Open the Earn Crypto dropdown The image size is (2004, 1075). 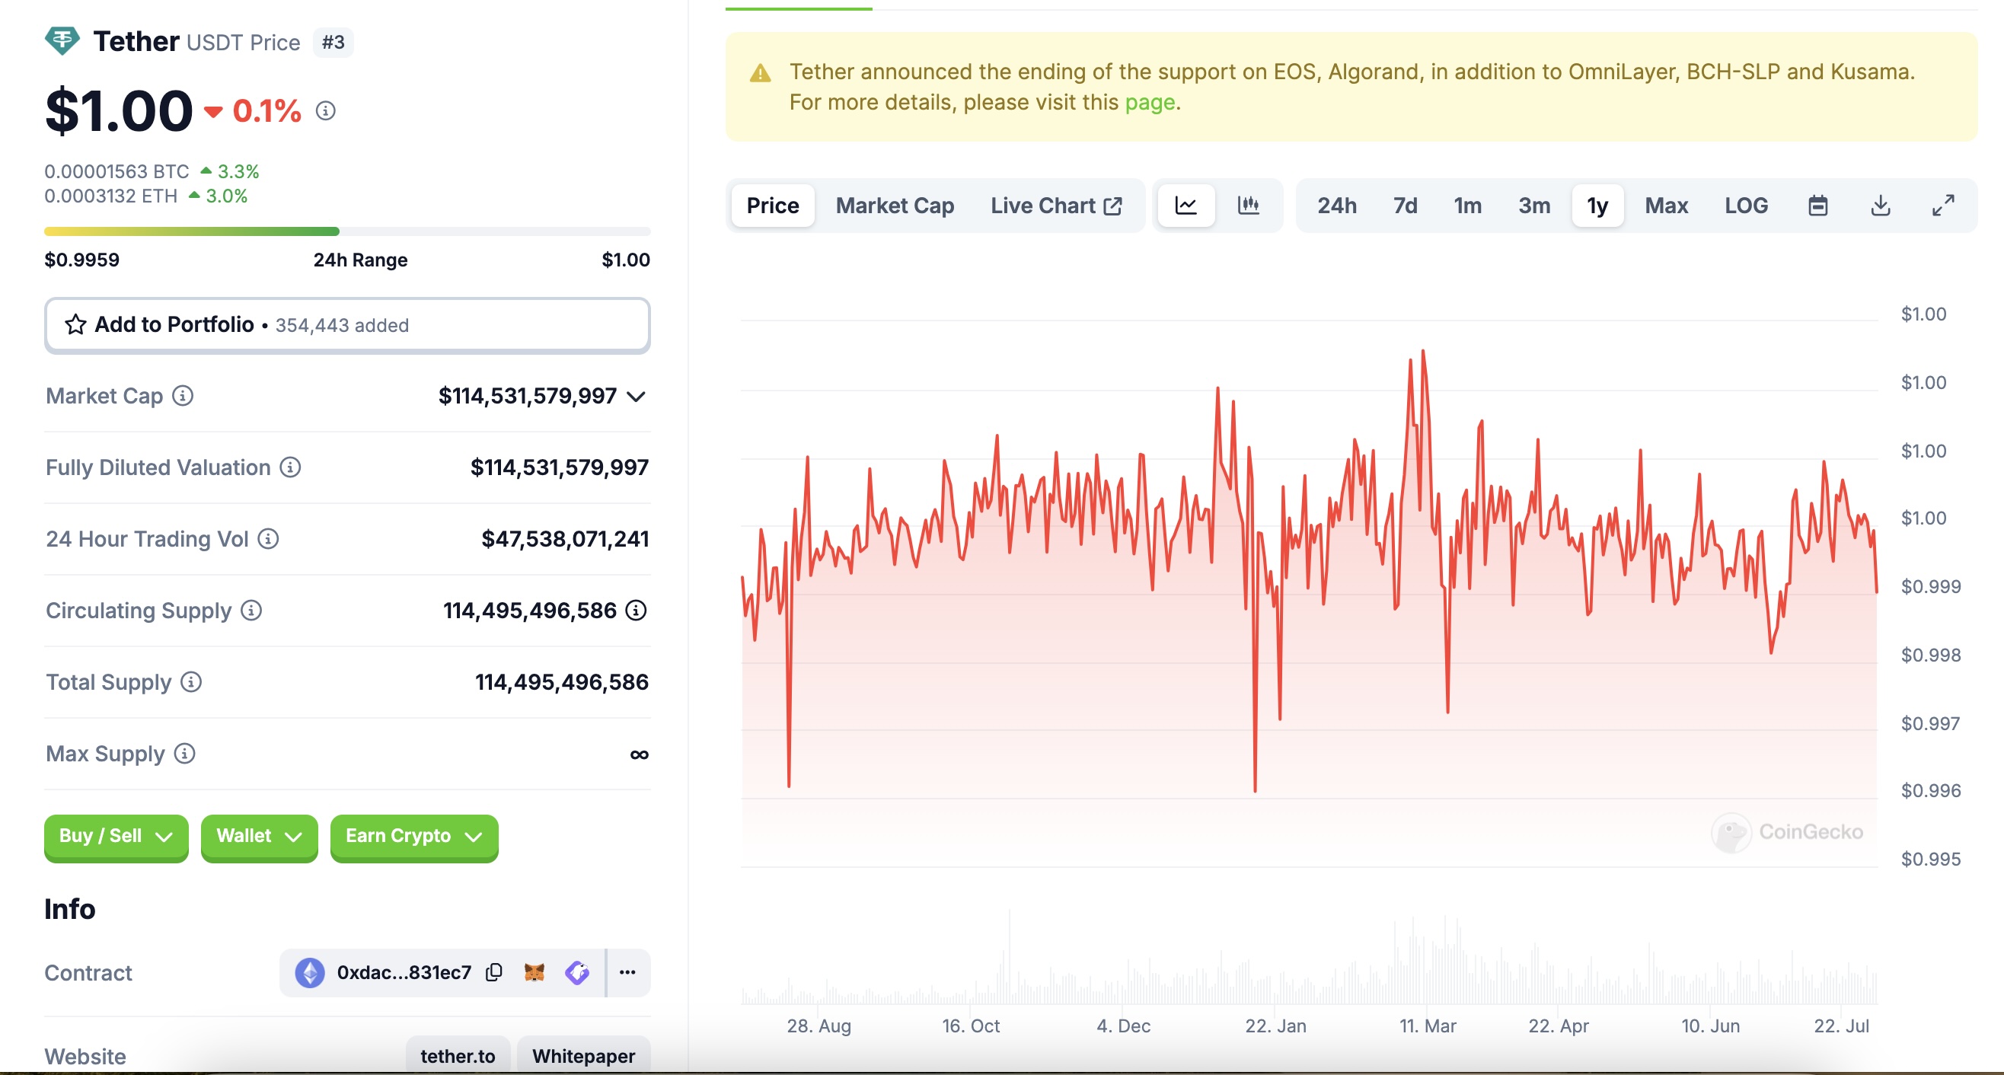click(x=414, y=836)
